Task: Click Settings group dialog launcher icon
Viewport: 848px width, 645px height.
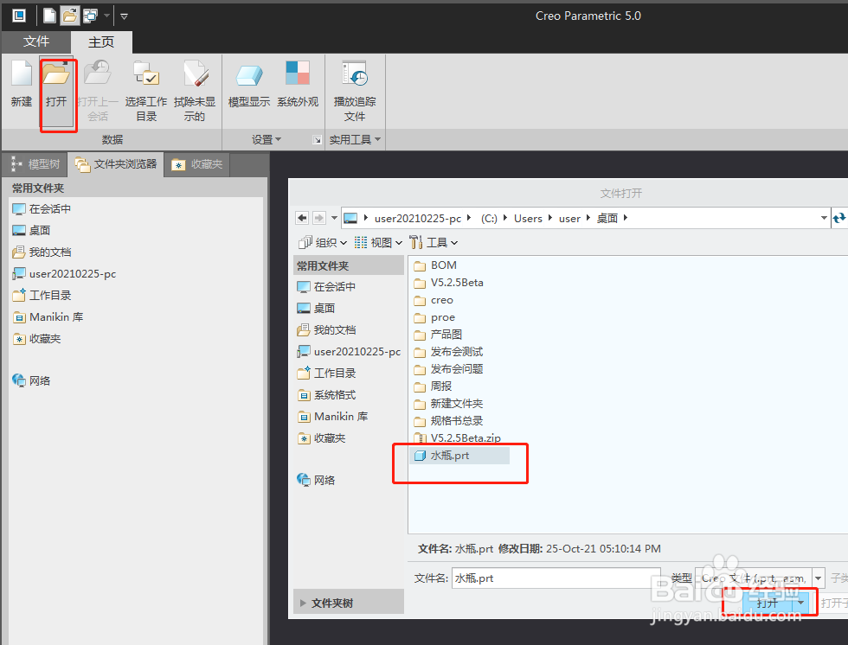Action: click(x=317, y=140)
